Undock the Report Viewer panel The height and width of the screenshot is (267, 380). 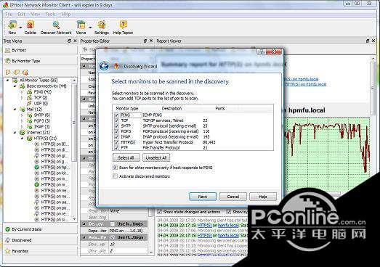pos(368,41)
